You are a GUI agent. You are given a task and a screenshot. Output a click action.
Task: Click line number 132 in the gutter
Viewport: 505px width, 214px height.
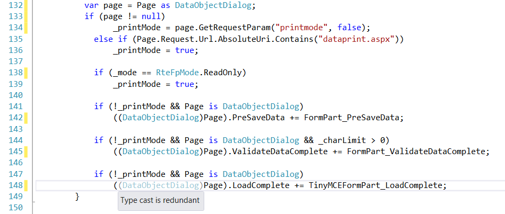coord(16,5)
